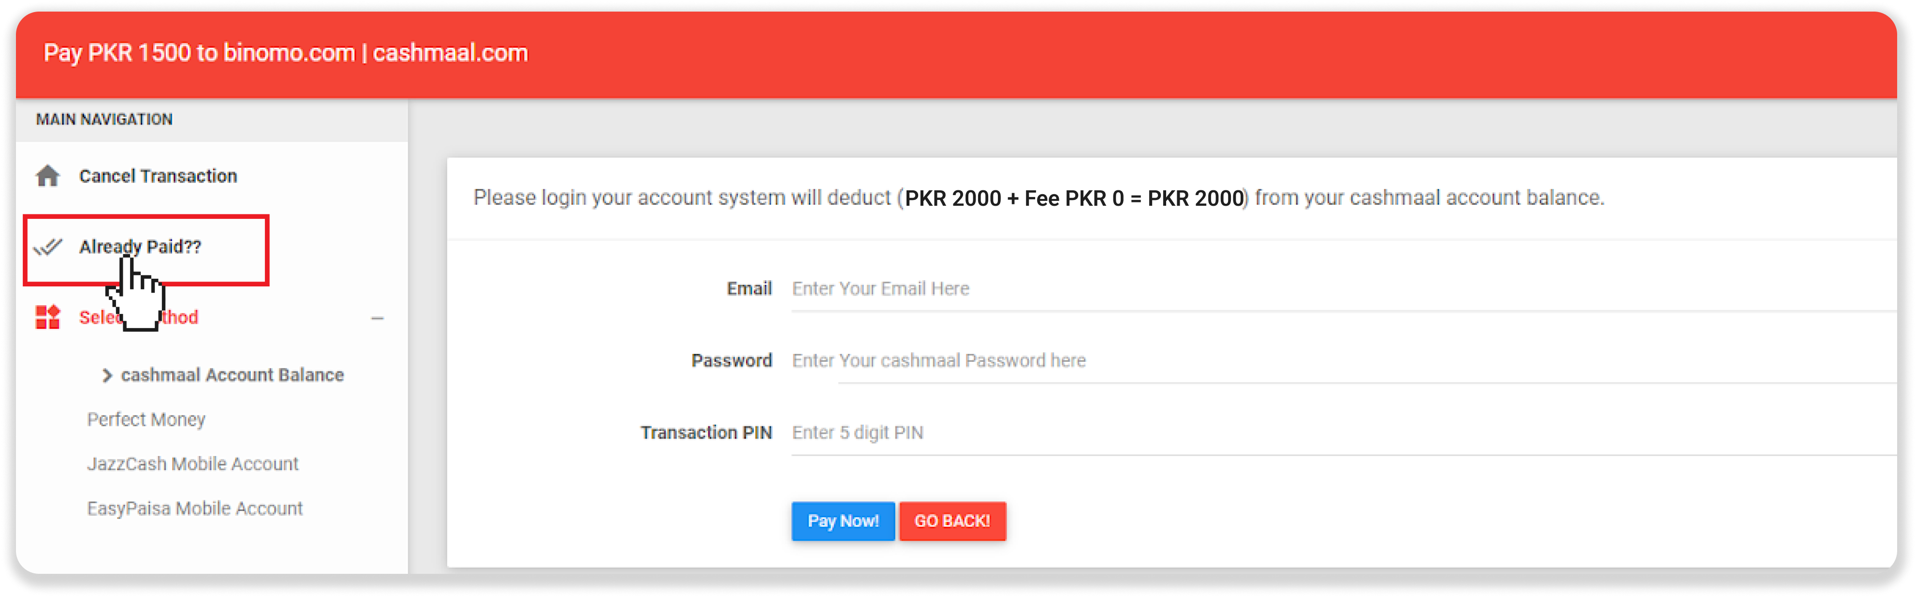The image size is (1916, 597).
Task: Click the Pay PKR 1500 header title
Action: point(286,54)
